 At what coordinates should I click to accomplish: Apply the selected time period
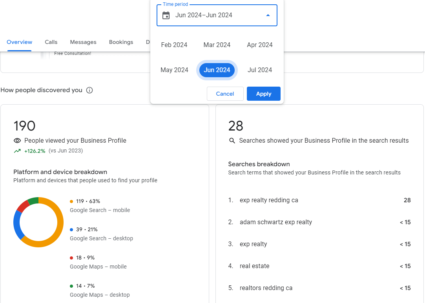[x=263, y=94]
